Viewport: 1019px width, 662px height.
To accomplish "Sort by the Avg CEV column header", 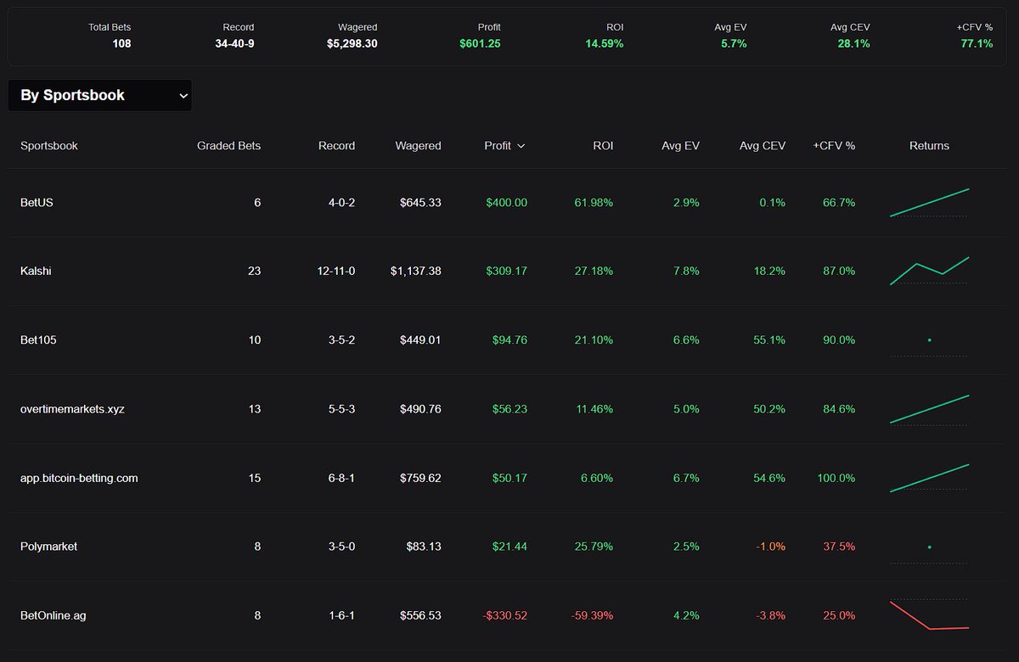I will tap(763, 146).
